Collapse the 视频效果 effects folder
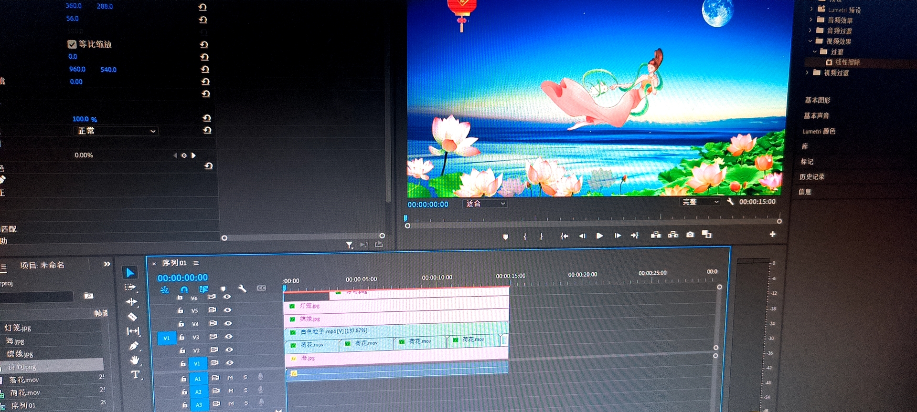This screenshot has height=412, width=917. pyautogui.click(x=810, y=41)
